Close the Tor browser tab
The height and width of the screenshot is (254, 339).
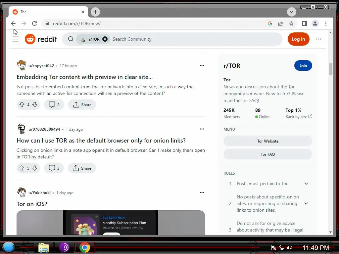(x=82, y=12)
